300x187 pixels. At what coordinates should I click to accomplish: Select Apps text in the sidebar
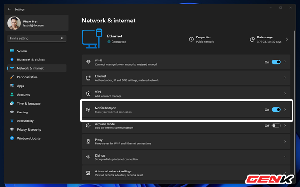coord(21,86)
